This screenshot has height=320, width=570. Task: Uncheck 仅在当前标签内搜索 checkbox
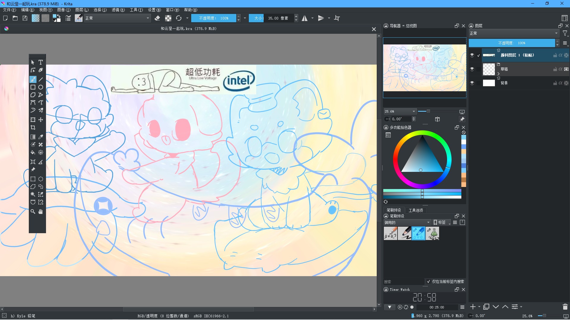[428, 281]
